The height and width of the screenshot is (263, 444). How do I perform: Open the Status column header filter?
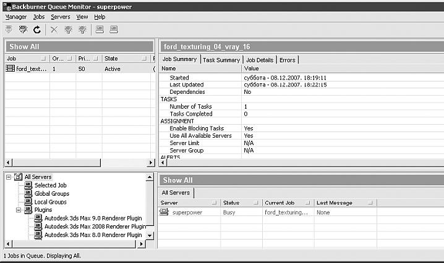point(256,202)
